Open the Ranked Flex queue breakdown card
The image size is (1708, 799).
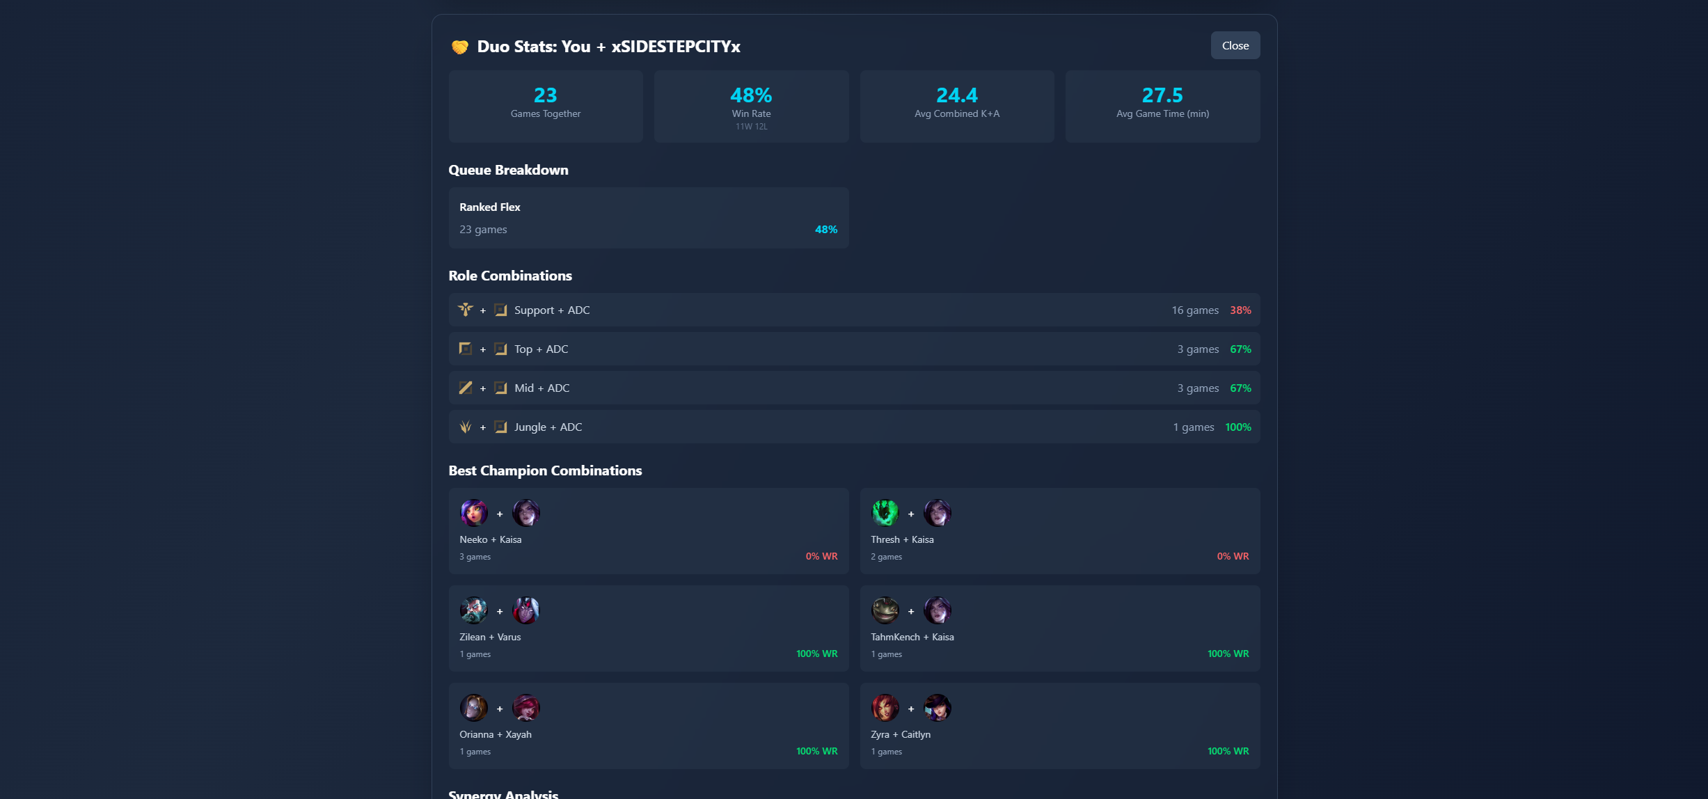648,218
